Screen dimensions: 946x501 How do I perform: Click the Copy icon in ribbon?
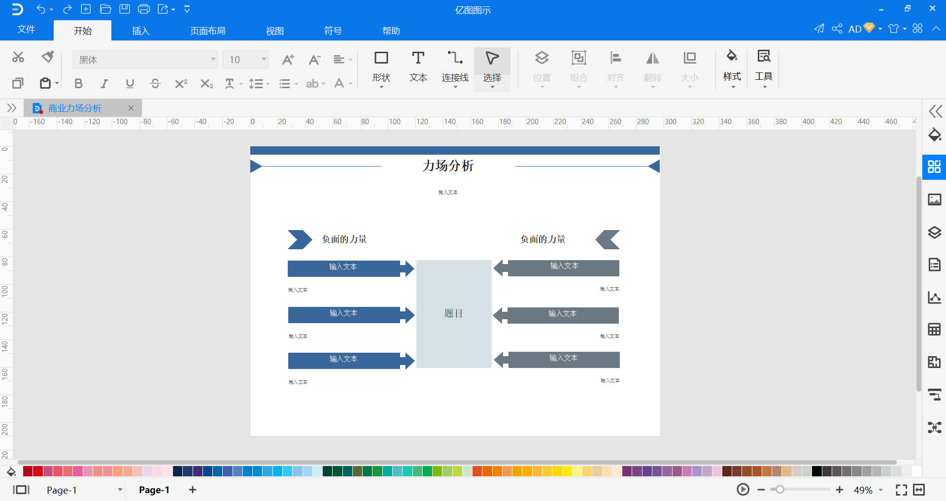click(x=18, y=83)
